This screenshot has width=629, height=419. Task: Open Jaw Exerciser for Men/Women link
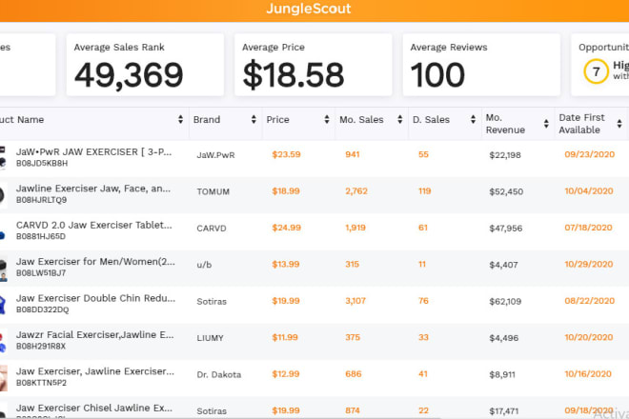point(95,262)
